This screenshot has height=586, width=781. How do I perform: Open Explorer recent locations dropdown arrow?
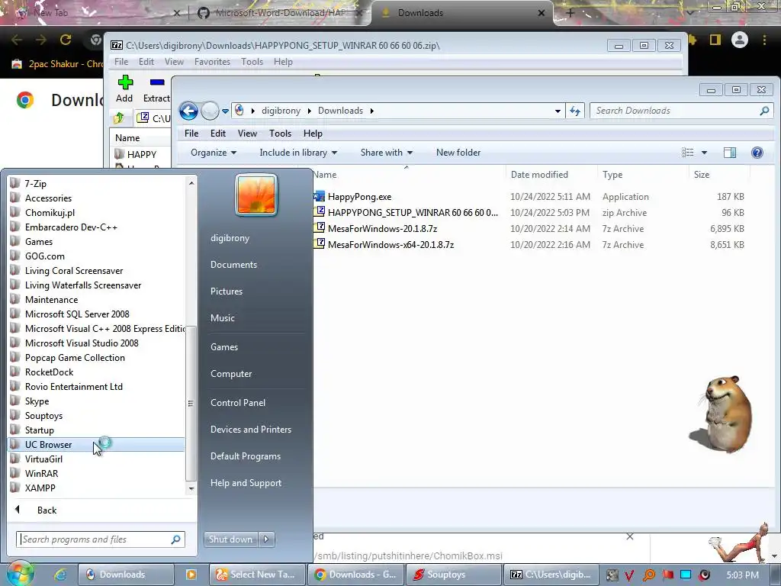point(225,111)
